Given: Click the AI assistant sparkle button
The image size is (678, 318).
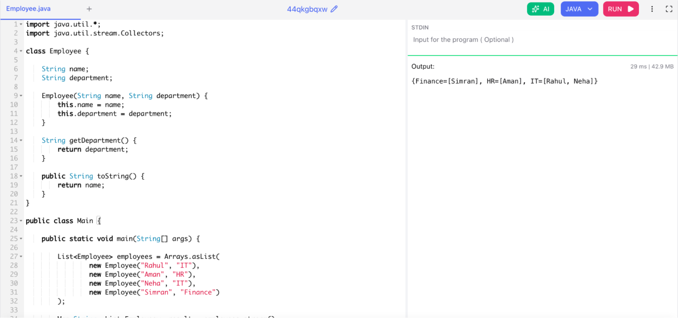Looking at the screenshot, I should (540, 9).
